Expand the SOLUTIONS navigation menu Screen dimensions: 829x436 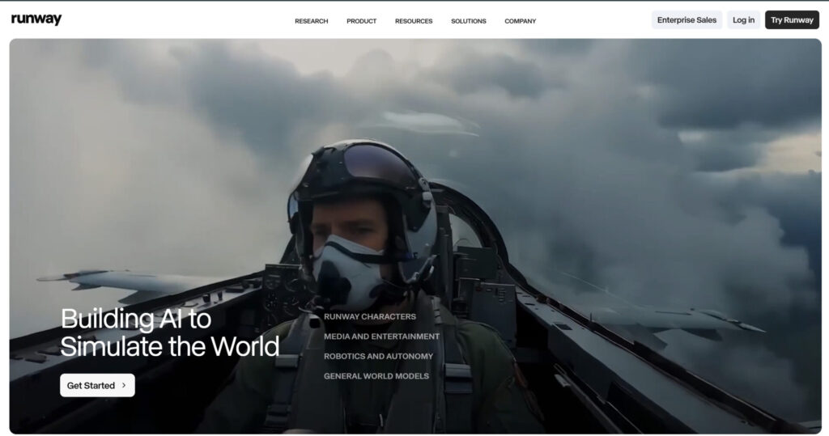[469, 21]
